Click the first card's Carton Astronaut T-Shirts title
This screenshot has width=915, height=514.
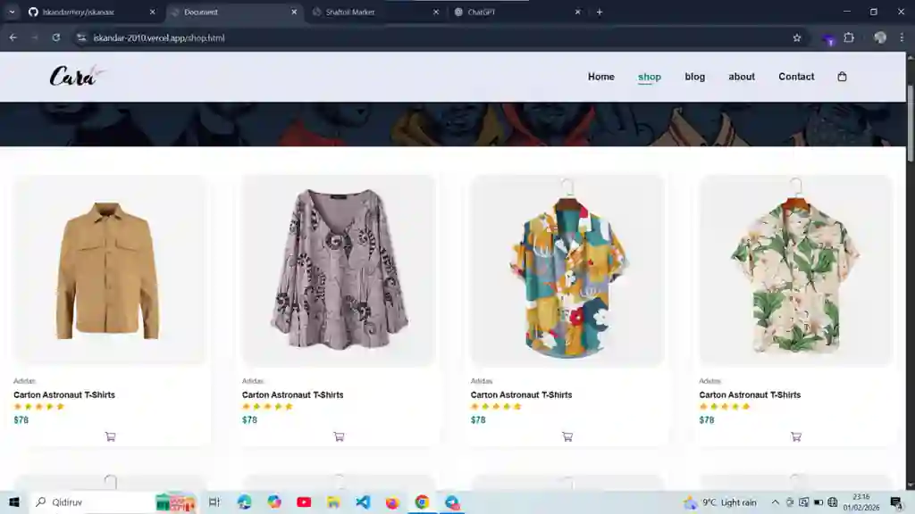64,394
